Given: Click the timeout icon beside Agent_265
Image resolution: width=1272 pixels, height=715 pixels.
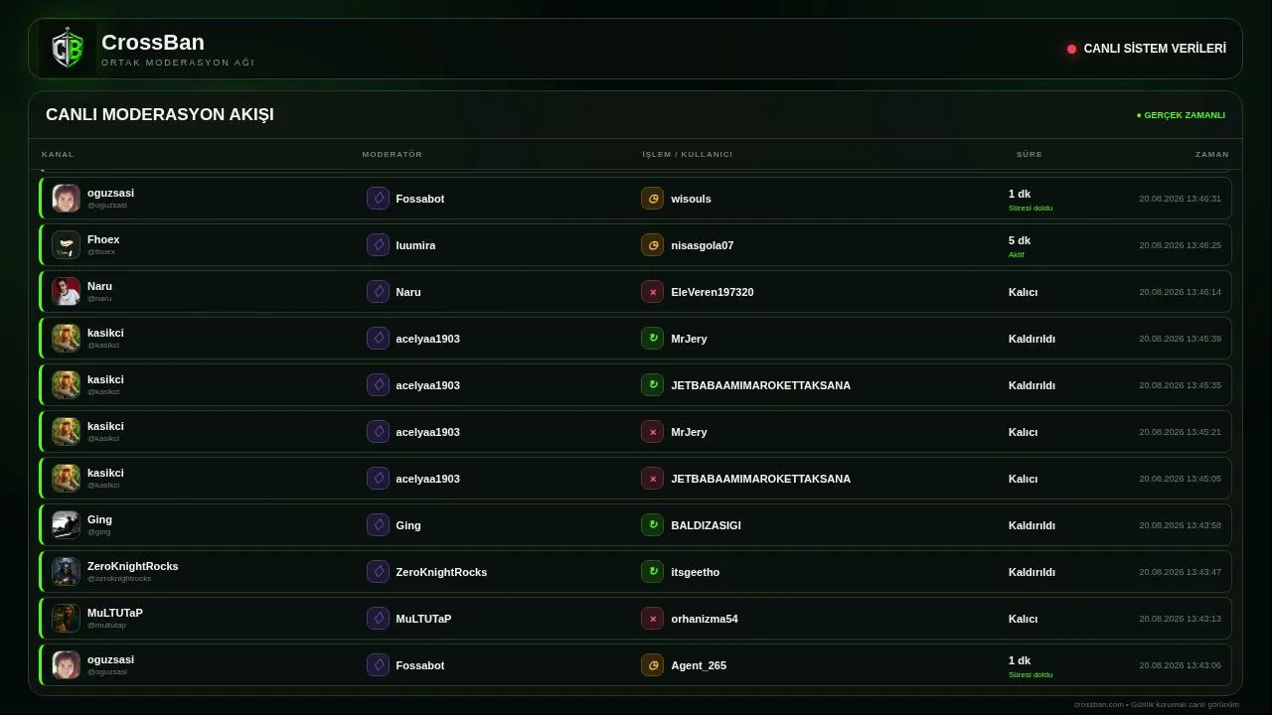Looking at the screenshot, I should [652, 665].
